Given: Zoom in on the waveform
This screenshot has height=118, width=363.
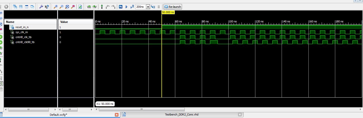Looking at the screenshot, I should 56,7.
